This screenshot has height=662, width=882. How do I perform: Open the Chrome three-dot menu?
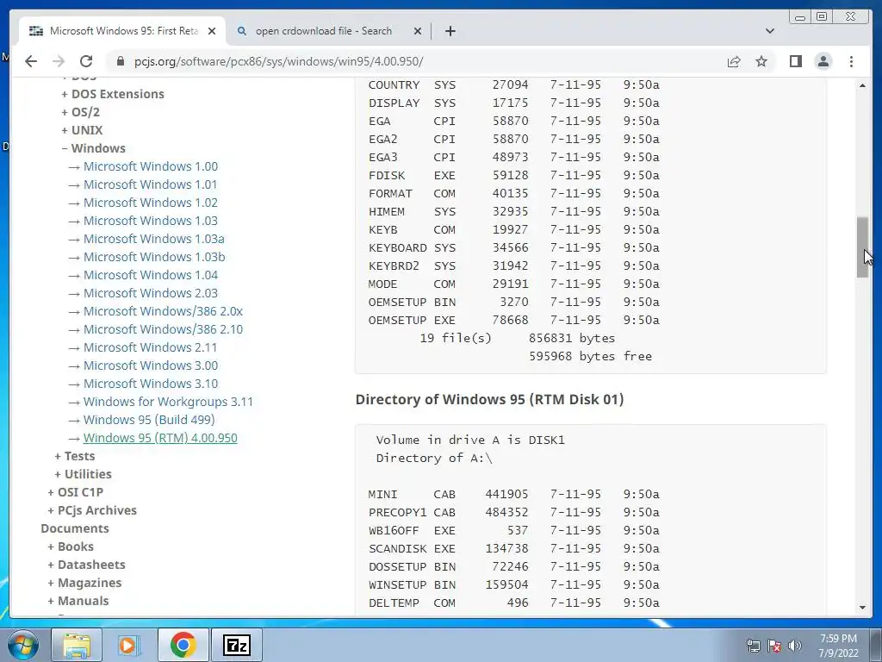(851, 61)
